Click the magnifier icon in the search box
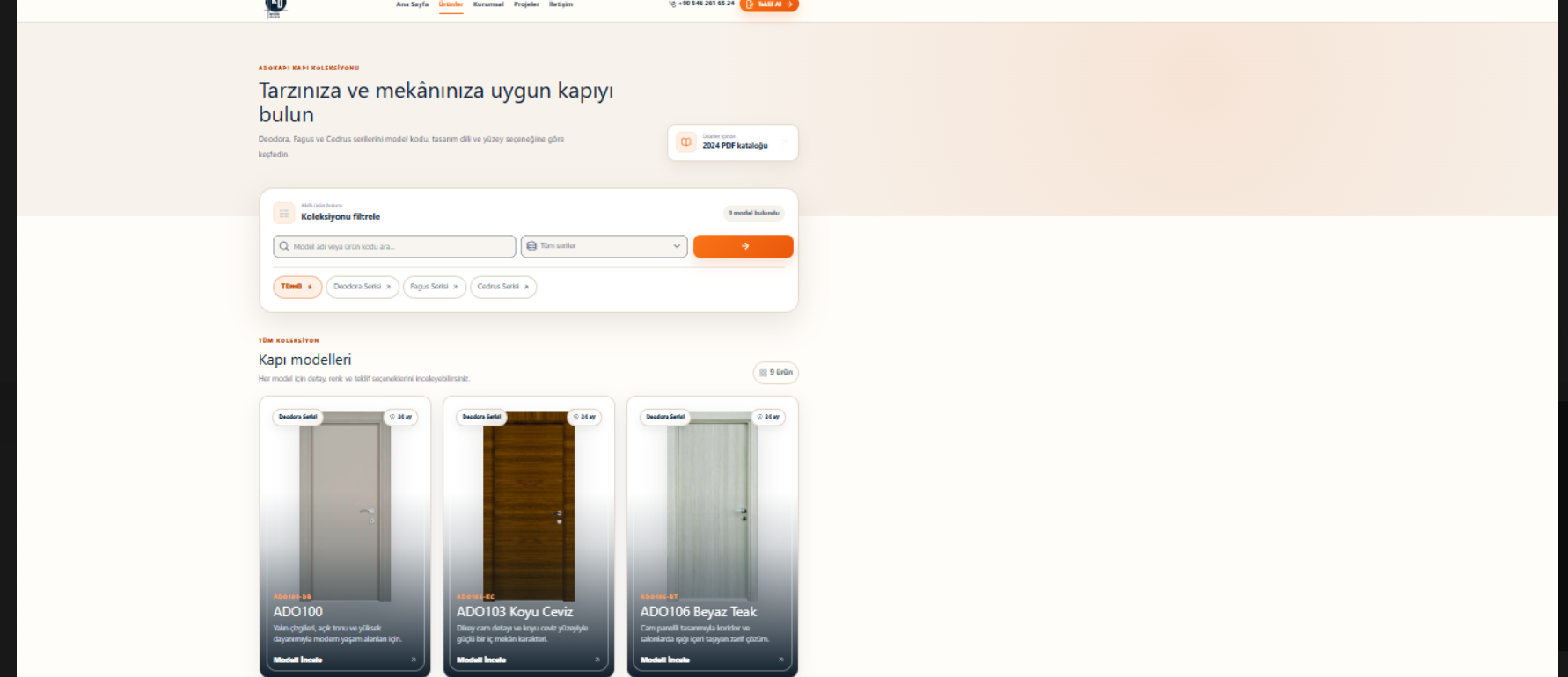1568x677 pixels. point(284,246)
